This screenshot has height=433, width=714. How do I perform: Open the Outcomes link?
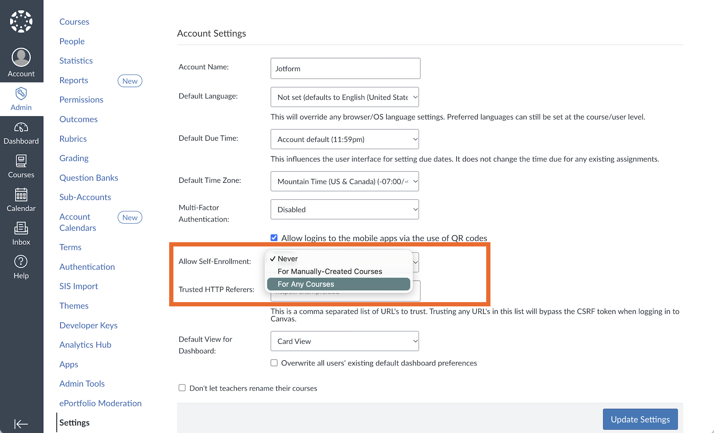[x=79, y=119]
